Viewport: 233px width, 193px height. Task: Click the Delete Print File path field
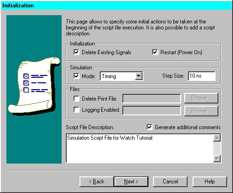click(152, 99)
